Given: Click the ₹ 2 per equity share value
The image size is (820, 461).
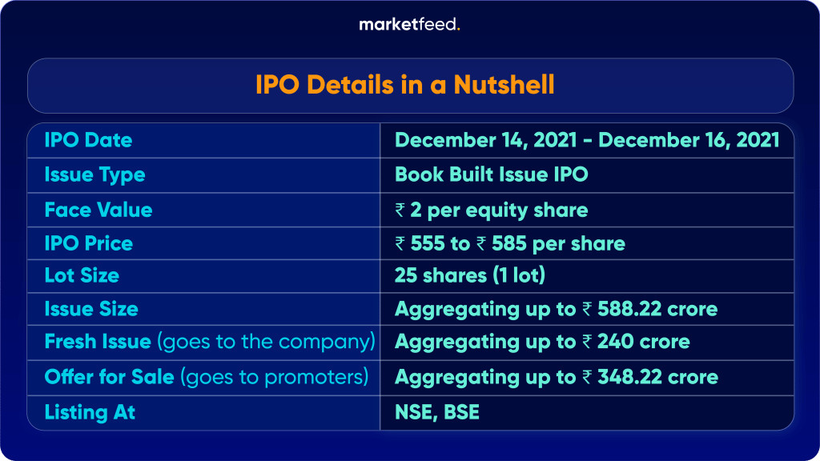Looking at the screenshot, I should [491, 210].
